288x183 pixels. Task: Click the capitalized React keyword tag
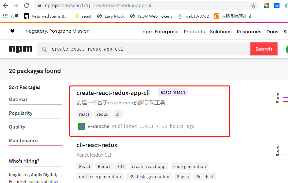[x=84, y=166]
